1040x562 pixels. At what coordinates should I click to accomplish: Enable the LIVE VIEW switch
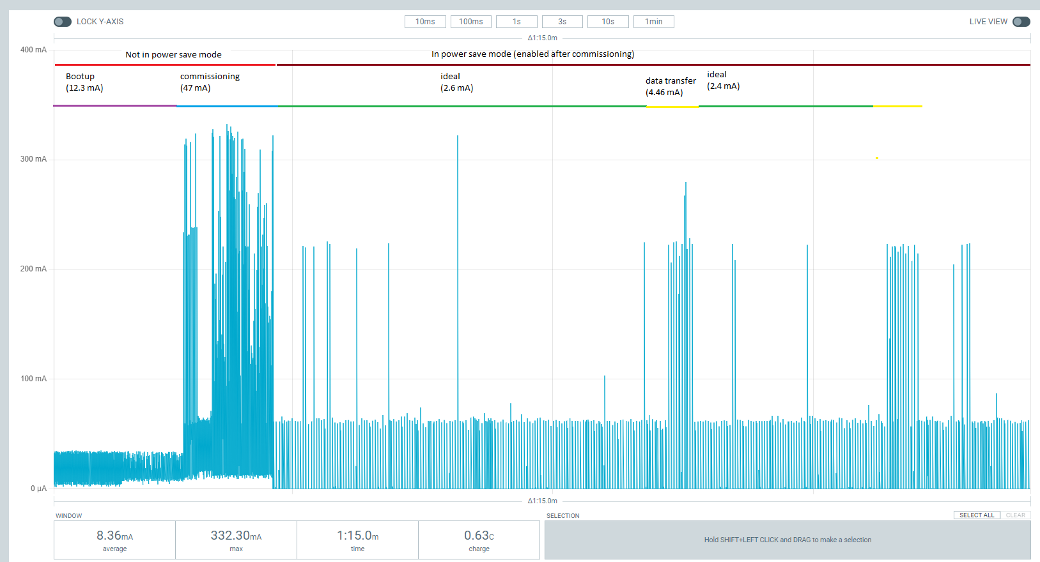[1021, 22]
